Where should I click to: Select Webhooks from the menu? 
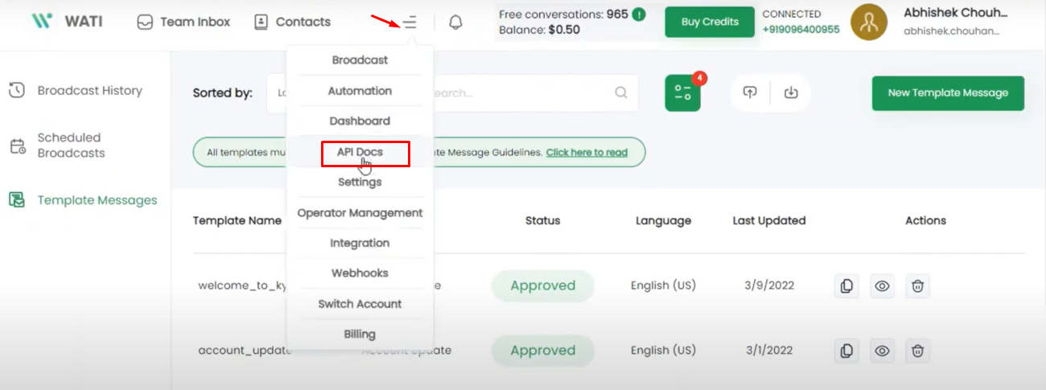pos(360,273)
